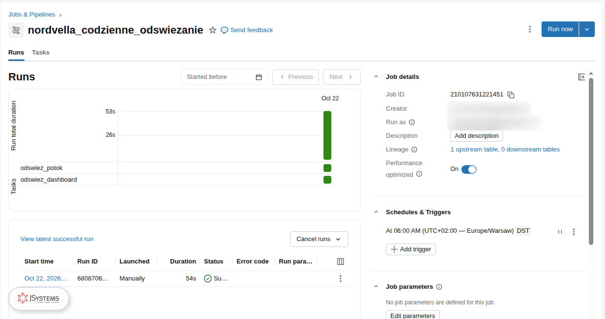Open the Send feedback link

tap(247, 30)
